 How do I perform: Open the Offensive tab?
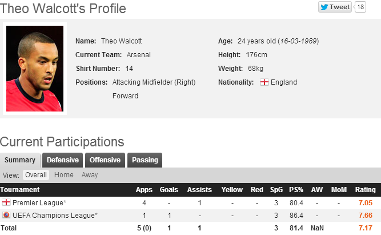105,160
